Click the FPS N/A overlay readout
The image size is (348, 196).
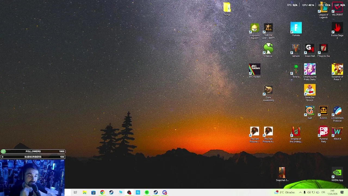click(x=292, y=5)
